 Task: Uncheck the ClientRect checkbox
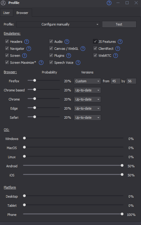tap(95, 49)
